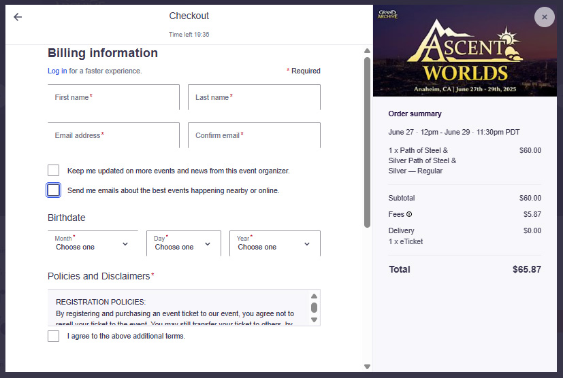This screenshot has width=563, height=378.
Task: Click into the Confirm email field
Action: [x=254, y=135]
